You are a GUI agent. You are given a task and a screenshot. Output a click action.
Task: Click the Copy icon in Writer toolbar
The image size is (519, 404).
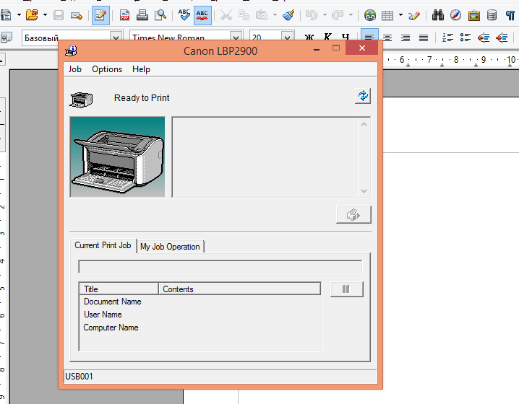244,15
